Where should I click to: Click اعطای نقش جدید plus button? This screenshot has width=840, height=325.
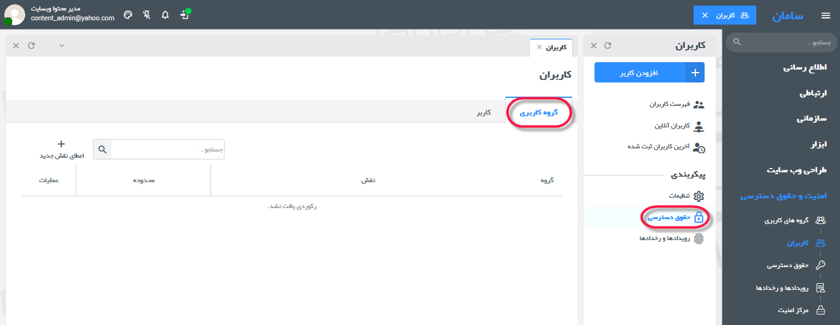pyautogui.click(x=61, y=149)
